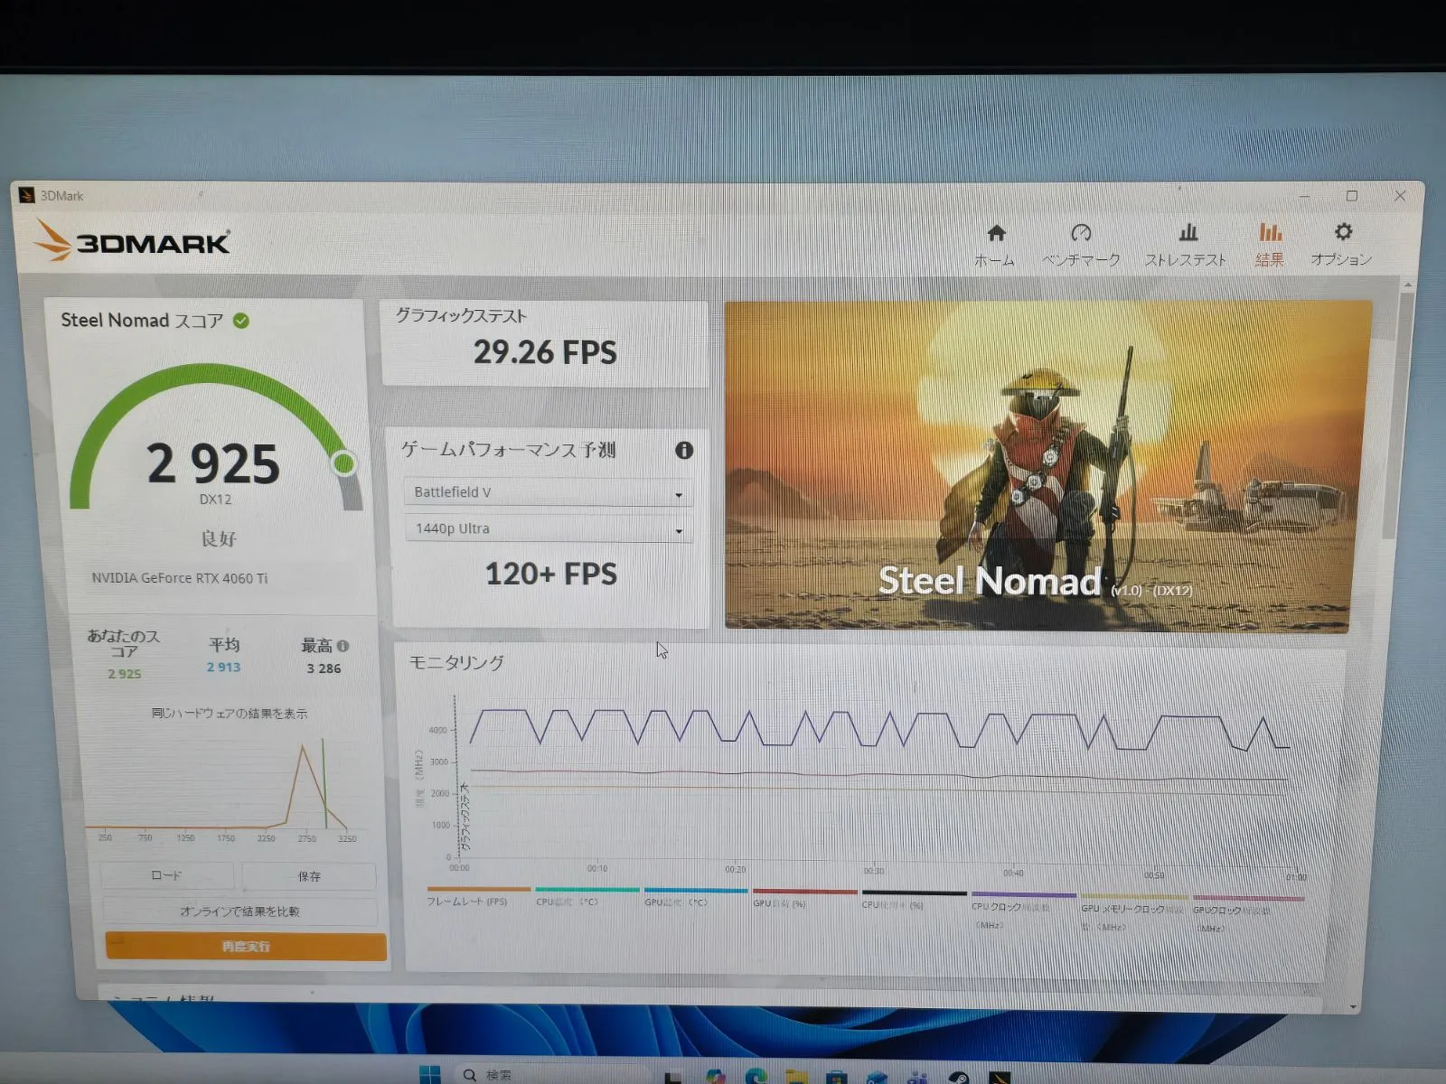Open the 1440p Ultra resolution dropdown
This screenshot has height=1084, width=1446.
click(x=548, y=529)
